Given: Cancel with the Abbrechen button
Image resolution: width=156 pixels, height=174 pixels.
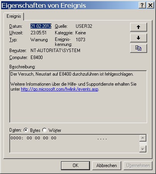Looking at the screenshot, I should tap(107, 166).
